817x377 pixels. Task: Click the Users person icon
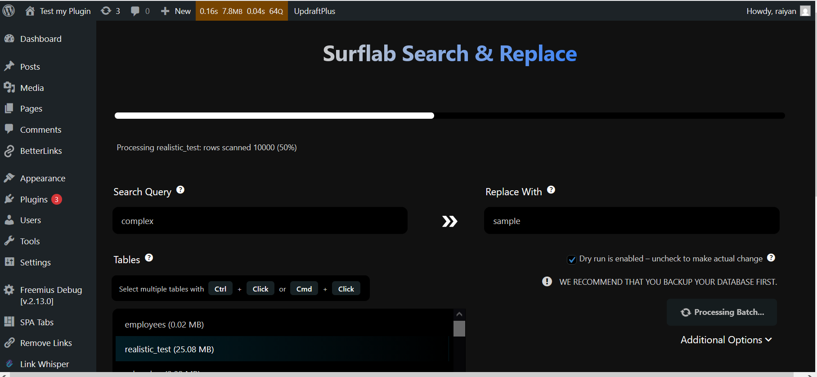(x=9, y=220)
